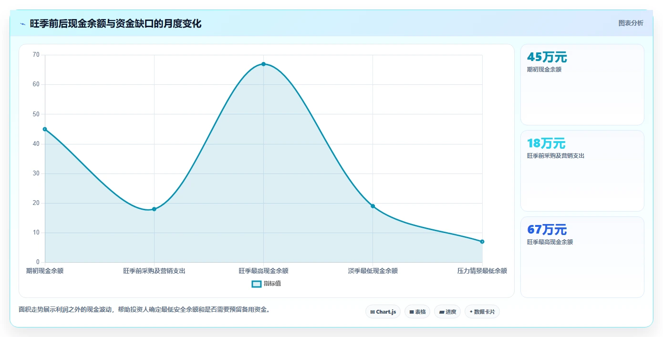Open the 18万元 旺季前采购及营销支出 card
Image resolution: width=663 pixels, height=337 pixels.
pyautogui.click(x=582, y=171)
